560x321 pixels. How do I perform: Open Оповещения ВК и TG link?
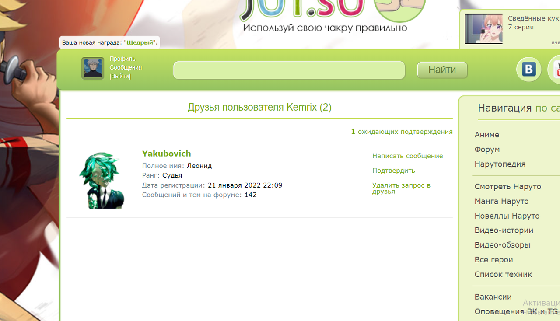click(x=517, y=311)
